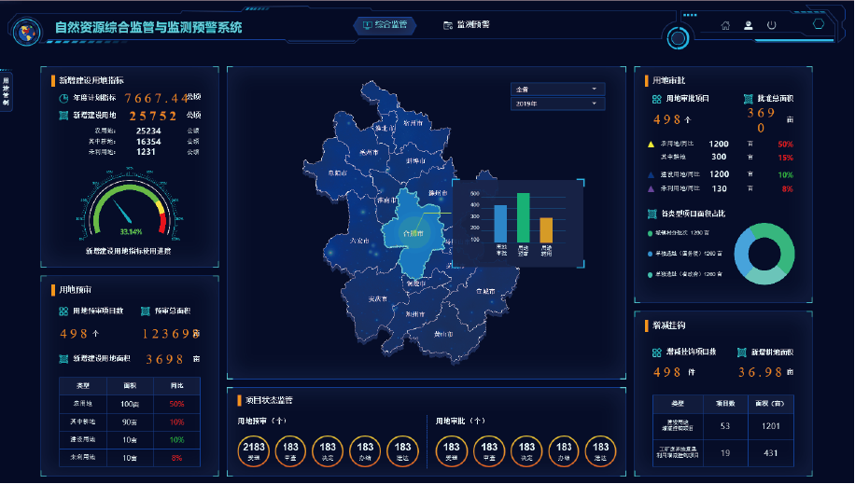
Task: Click the 2183 受理 status circle
Action: pos(255,451)
